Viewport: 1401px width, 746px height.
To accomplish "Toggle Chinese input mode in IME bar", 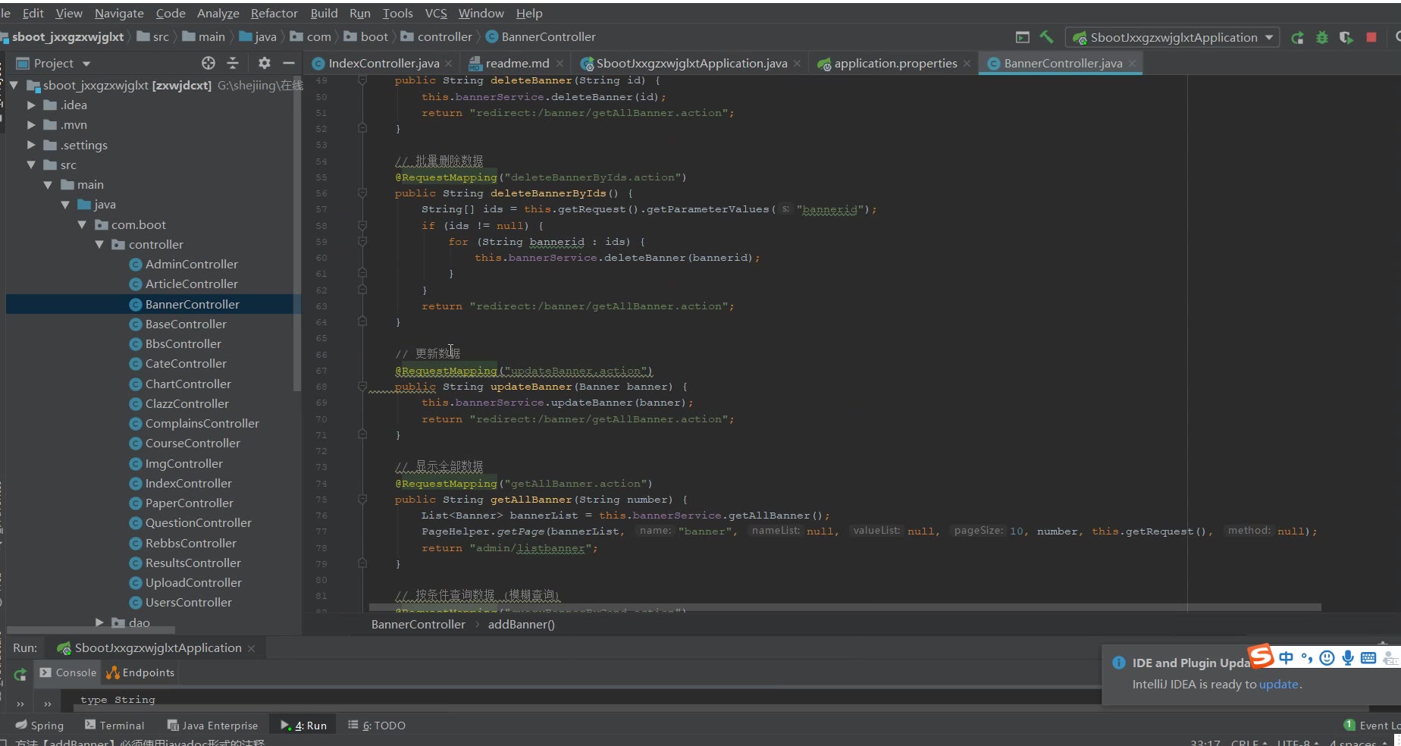I will coord(1286,658).
